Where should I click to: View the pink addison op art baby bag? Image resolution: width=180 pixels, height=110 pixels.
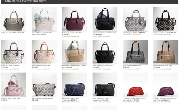pos(14,85)
